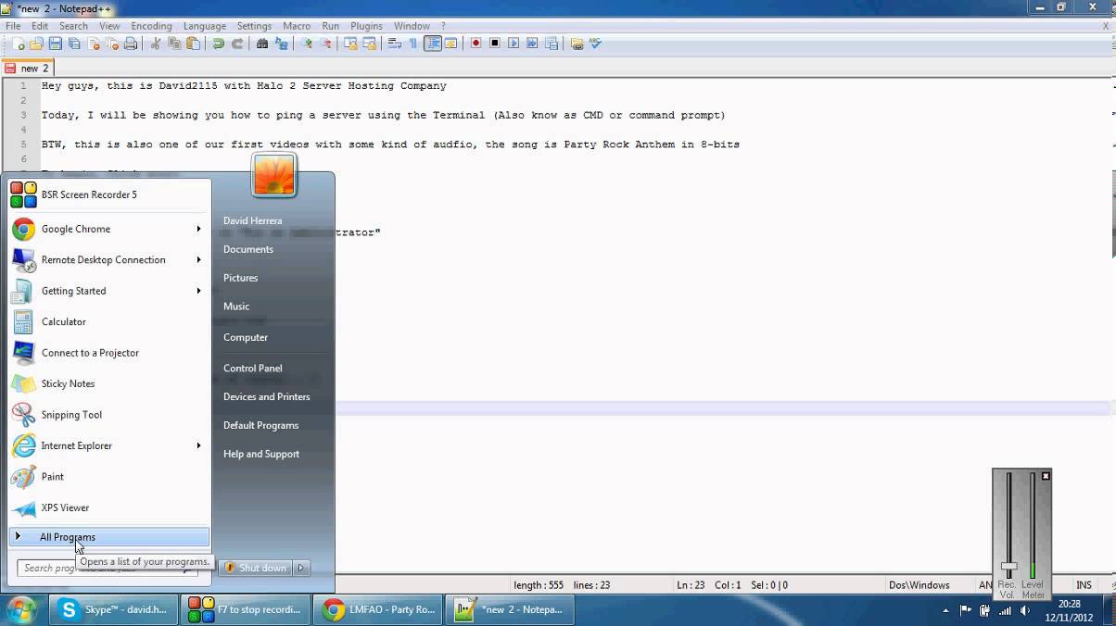Toggle word wrap in the toolbar
Image resolution: width=1116 pixels, height=626 pixels.
tap(395, 44)
